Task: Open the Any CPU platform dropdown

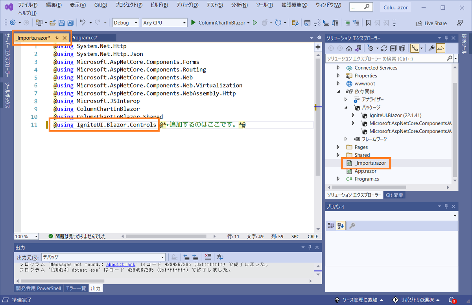Action: pyautogui.click(x=164, y=23)
